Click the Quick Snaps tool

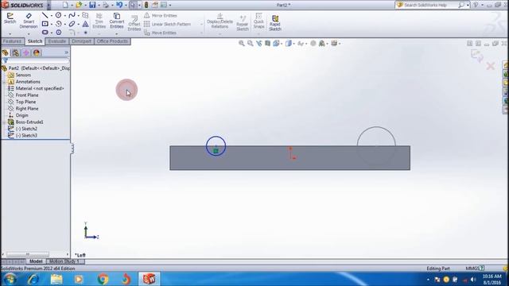(x=258, y=21)
